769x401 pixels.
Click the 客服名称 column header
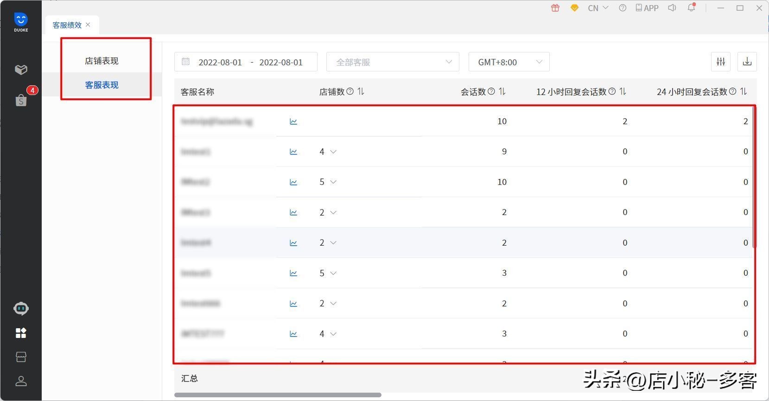click(197, 92)
